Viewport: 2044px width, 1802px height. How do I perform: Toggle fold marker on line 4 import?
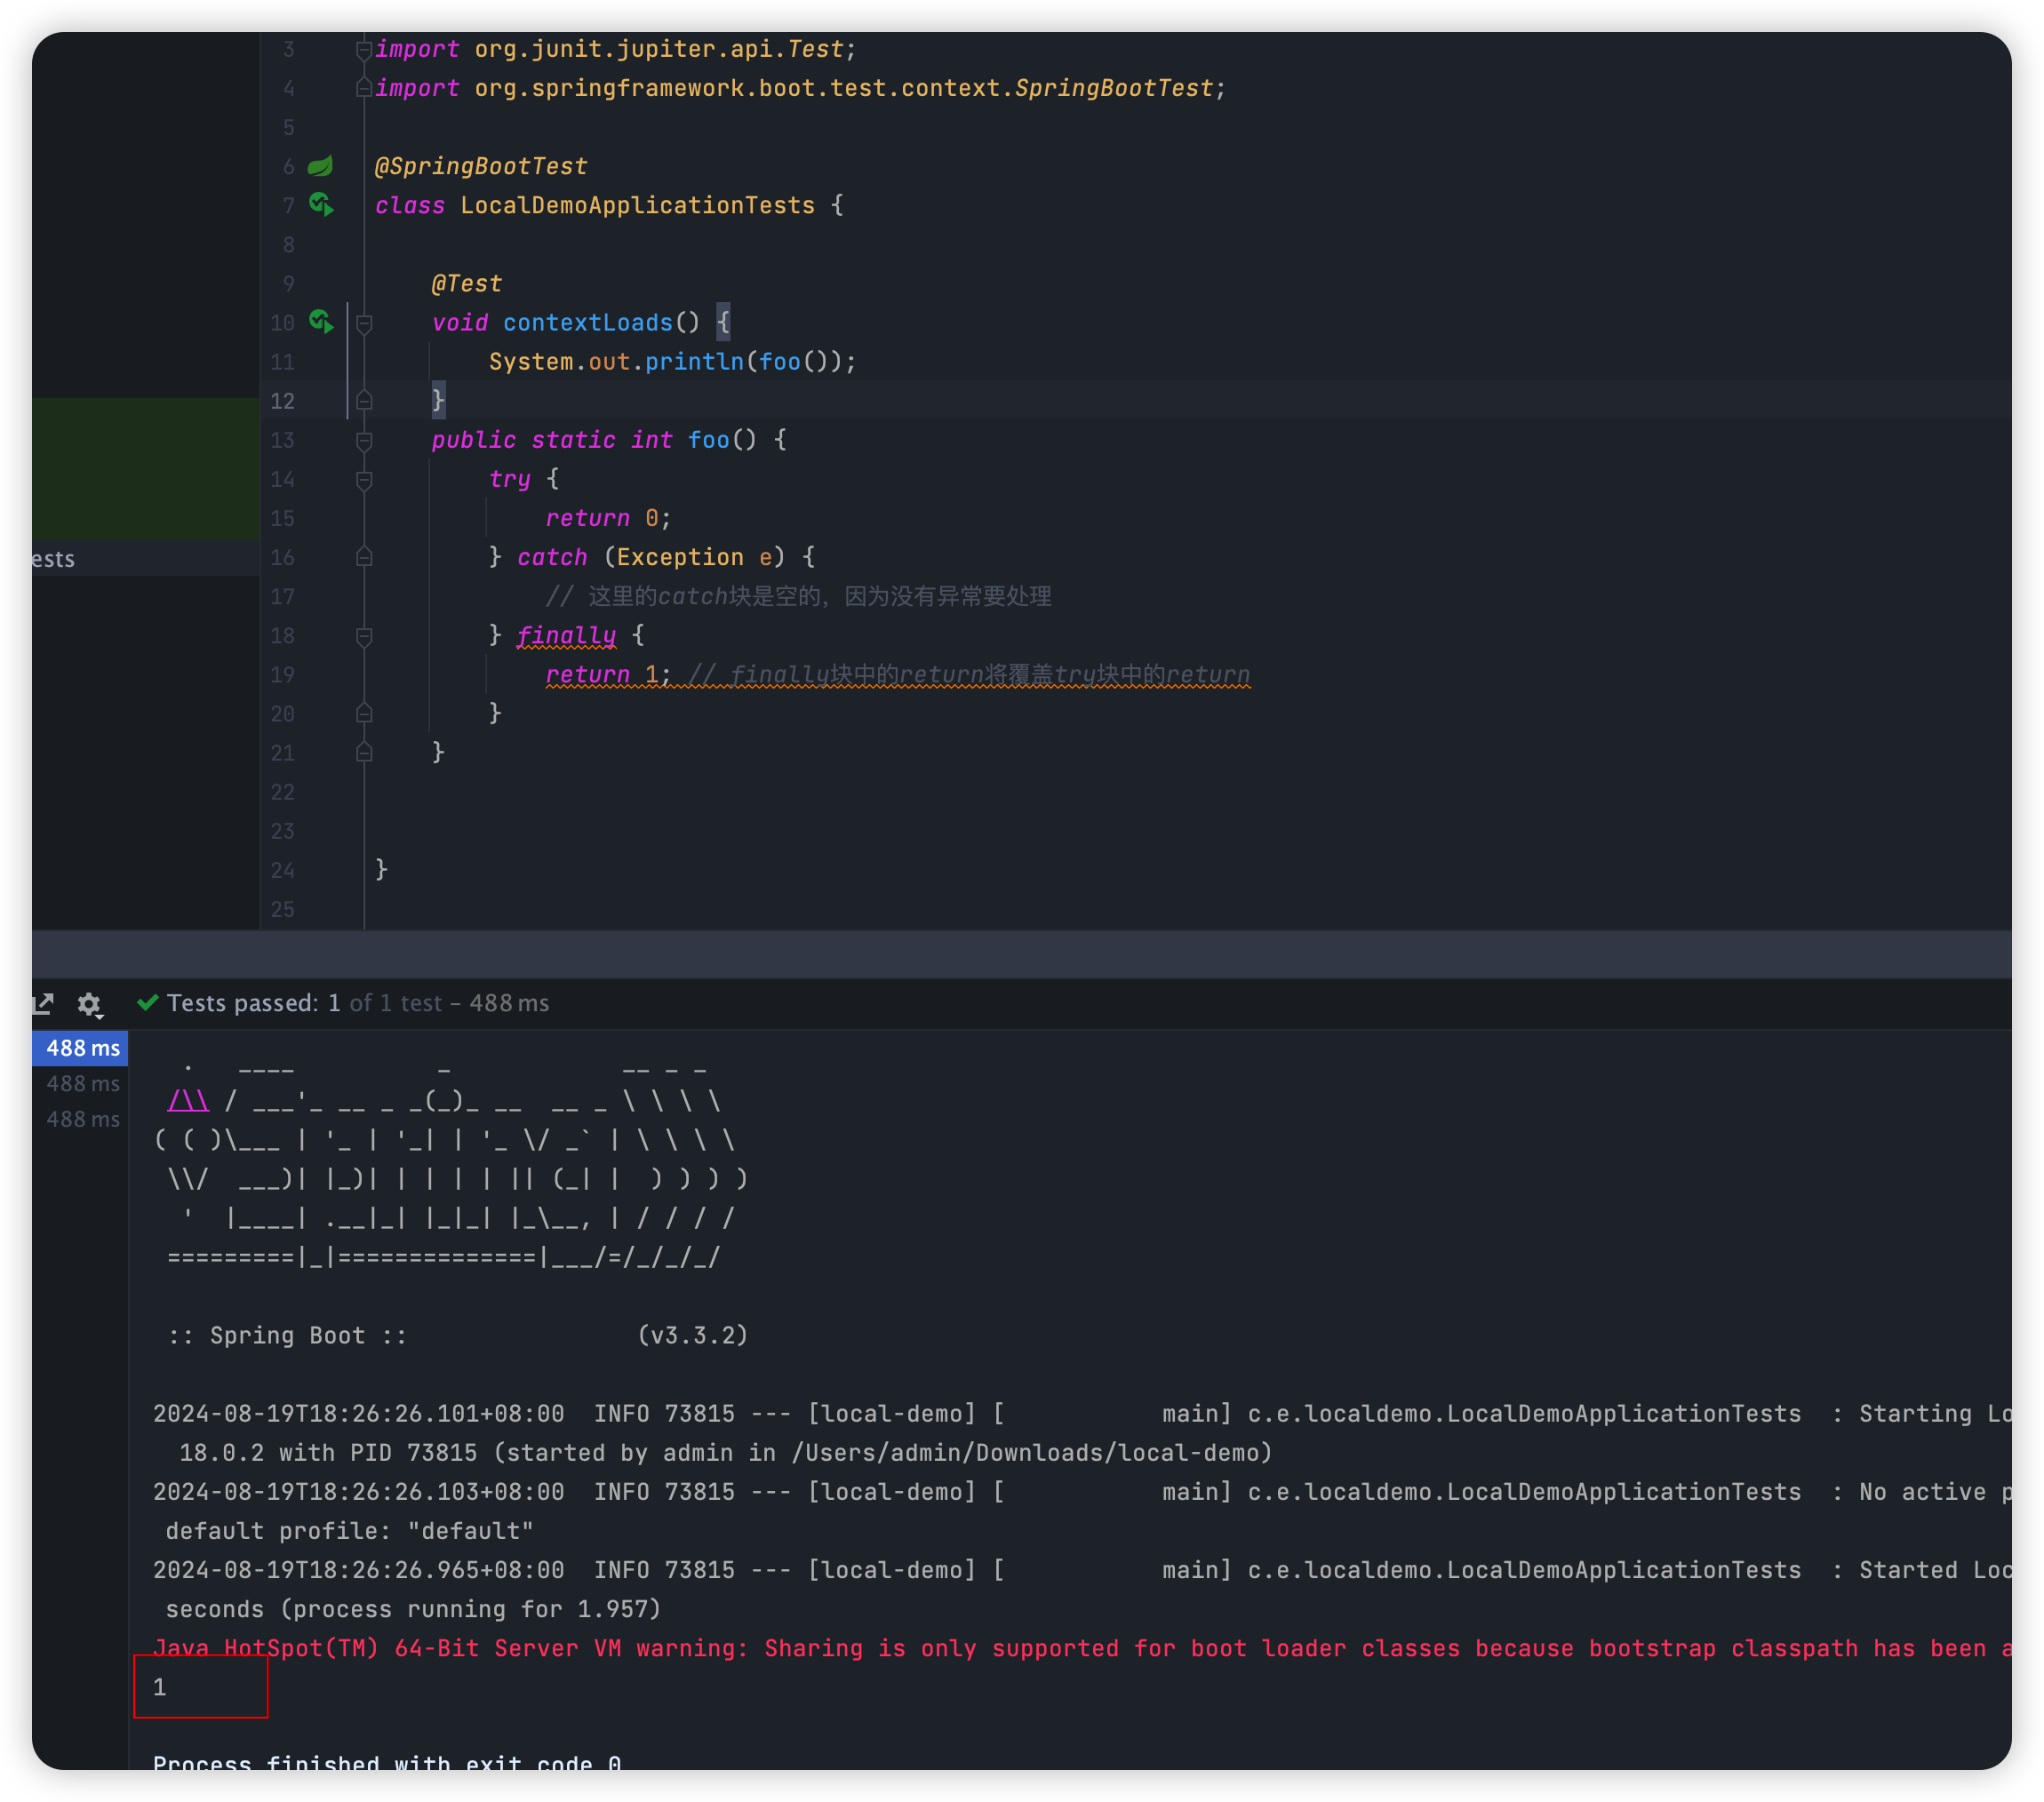click(x=364, y=88)
